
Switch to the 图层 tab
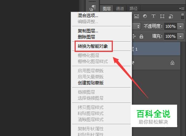click(x=107, y=9)
